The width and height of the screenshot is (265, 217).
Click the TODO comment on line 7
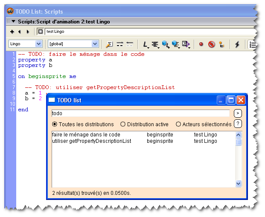(x=100, y=87)
